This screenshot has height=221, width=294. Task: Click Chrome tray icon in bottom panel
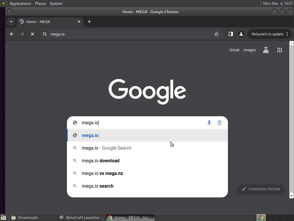[261, 218]
